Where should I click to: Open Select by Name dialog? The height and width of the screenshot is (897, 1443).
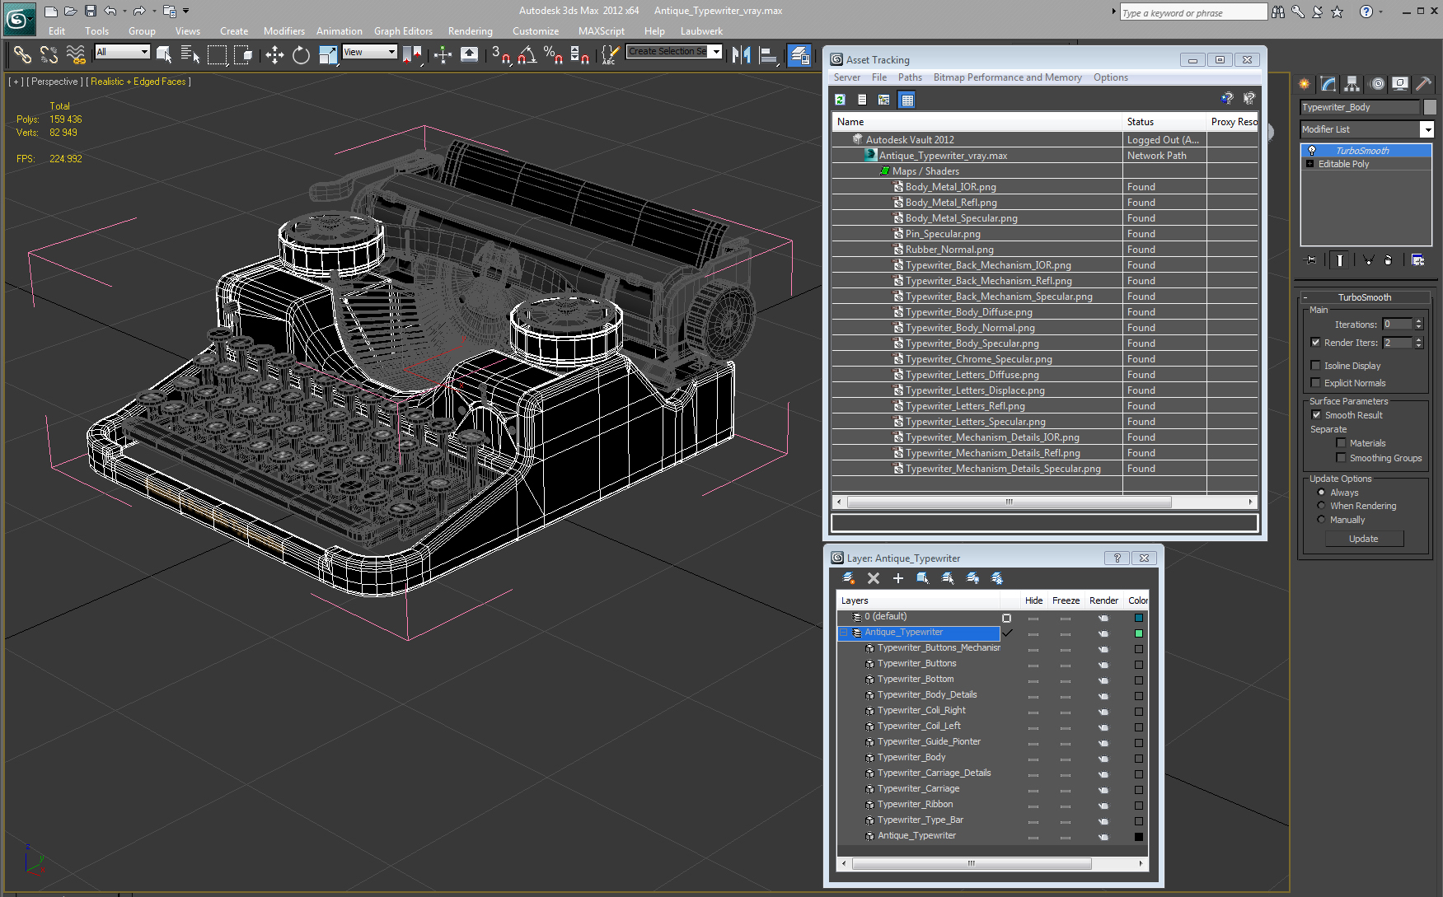pyautogui.click(x=190, y=55)
